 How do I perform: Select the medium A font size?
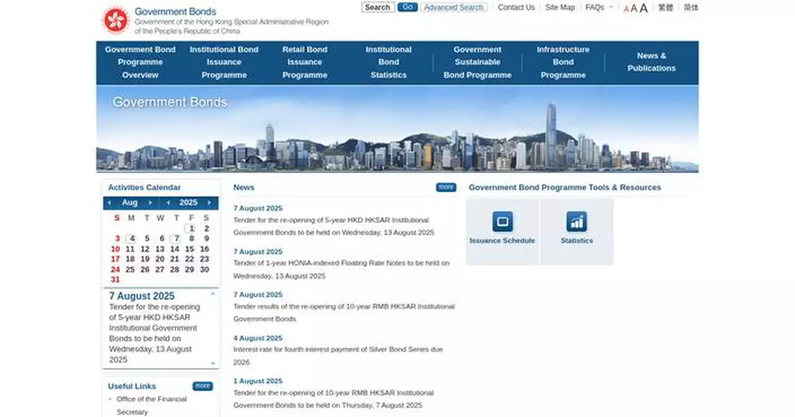[x=635, y=7]
